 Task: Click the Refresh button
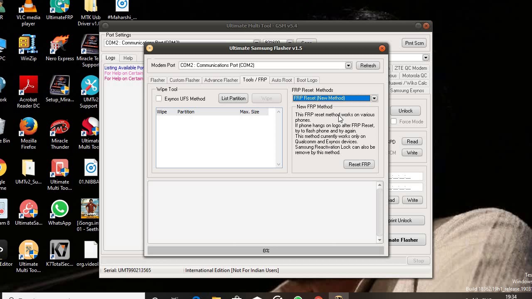(368, 66)
